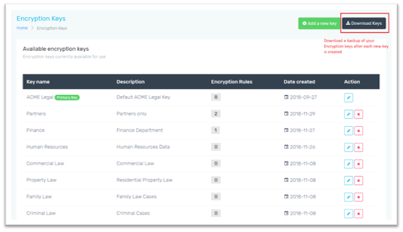Edit the Finance key
Image resolution: width=403 pixels, height=232 pixels.
tap(348, 131)
